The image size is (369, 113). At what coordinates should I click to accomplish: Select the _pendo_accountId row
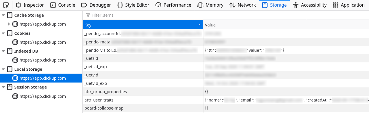(226, 34)
